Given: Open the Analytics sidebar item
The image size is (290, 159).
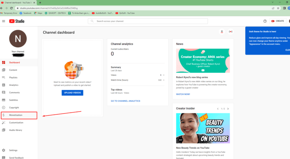Looking at the screenshot, I should 19,85.
